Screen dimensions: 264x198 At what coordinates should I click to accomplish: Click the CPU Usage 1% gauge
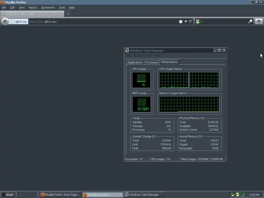(x=142, y=80)
